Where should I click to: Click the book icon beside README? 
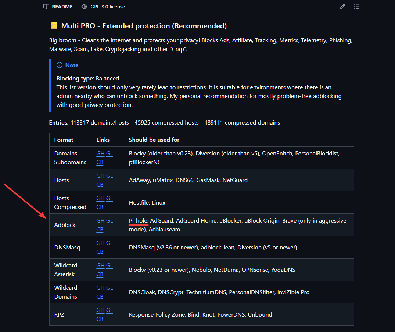[46, 7]
